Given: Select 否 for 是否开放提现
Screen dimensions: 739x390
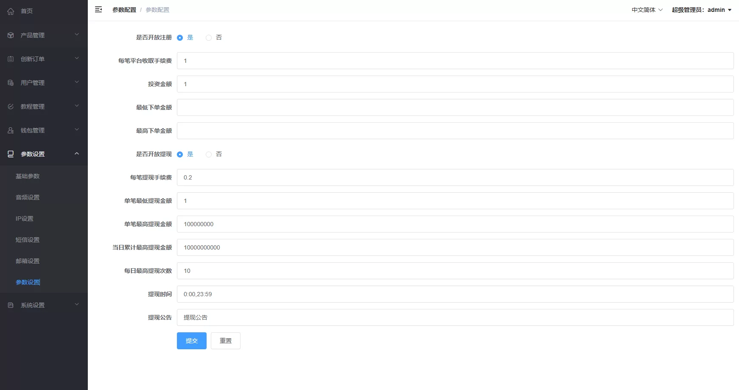Looking at the screenshot, I should point(209,154).
